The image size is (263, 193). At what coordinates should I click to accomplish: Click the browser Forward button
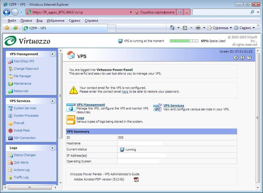point(15,12)
